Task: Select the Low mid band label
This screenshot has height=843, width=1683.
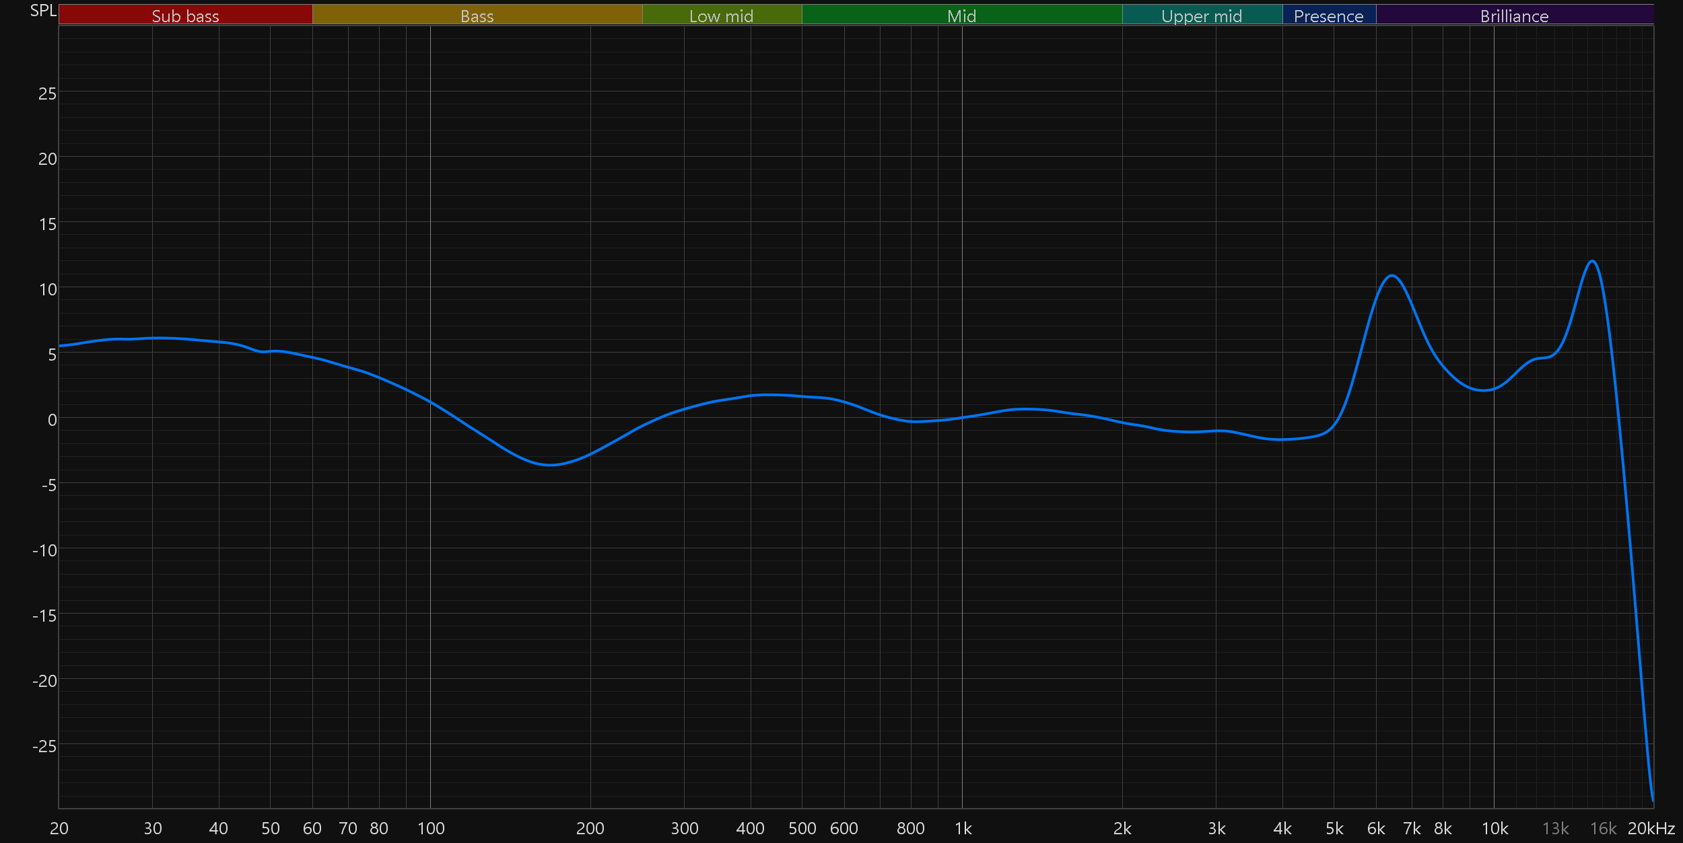Action: [x=721, y=15]
